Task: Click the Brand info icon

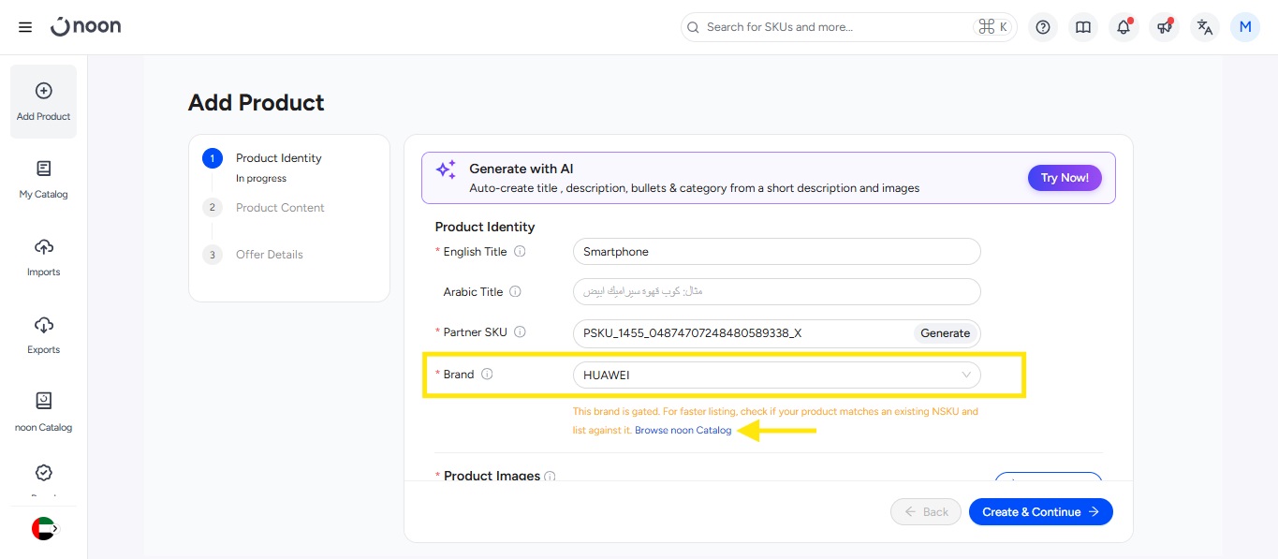Action: pos(487,375)
